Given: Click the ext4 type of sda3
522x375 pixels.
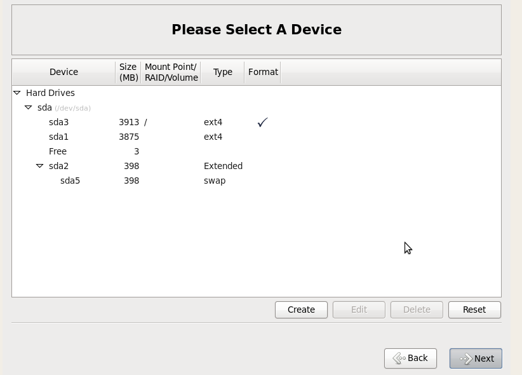Looking at the screenshot, I should pyautogui.click(x=213, y=122).
